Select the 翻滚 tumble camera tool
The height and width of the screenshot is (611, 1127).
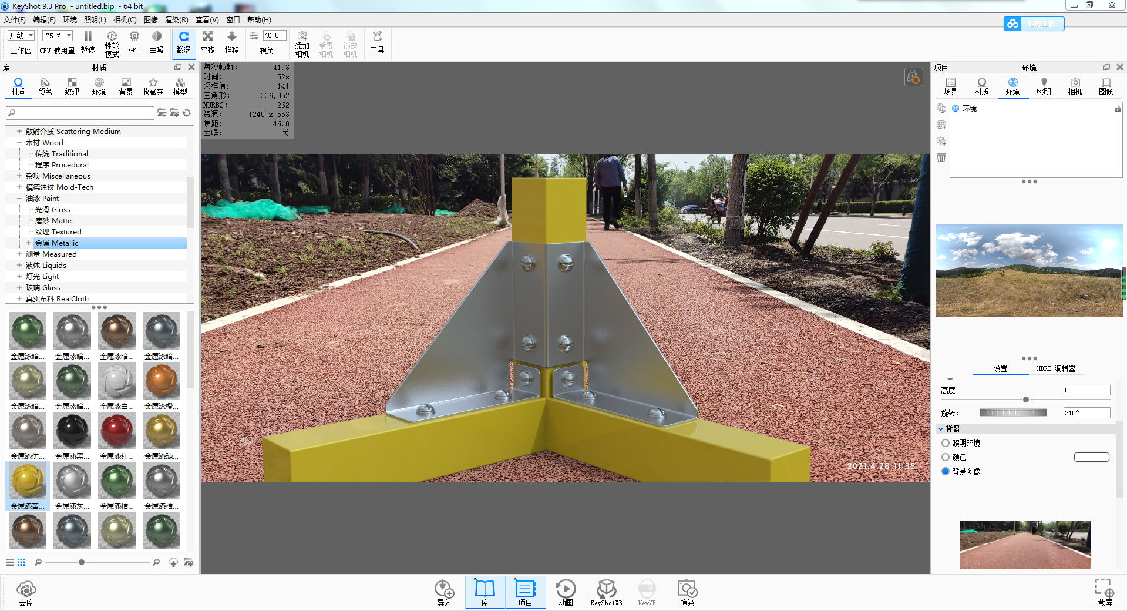click(184, 43)
